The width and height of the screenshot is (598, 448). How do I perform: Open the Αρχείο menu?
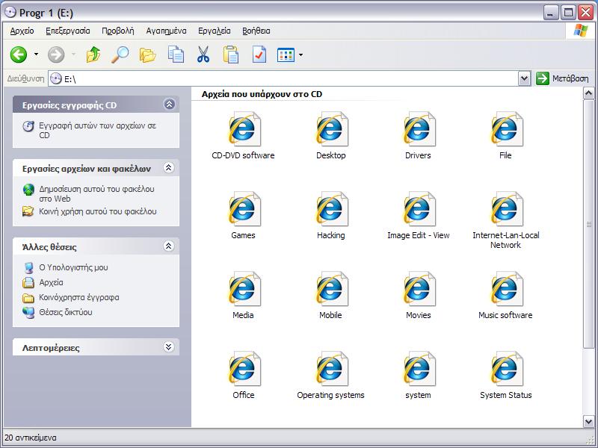pyautogui.click(x=22, y=31)
